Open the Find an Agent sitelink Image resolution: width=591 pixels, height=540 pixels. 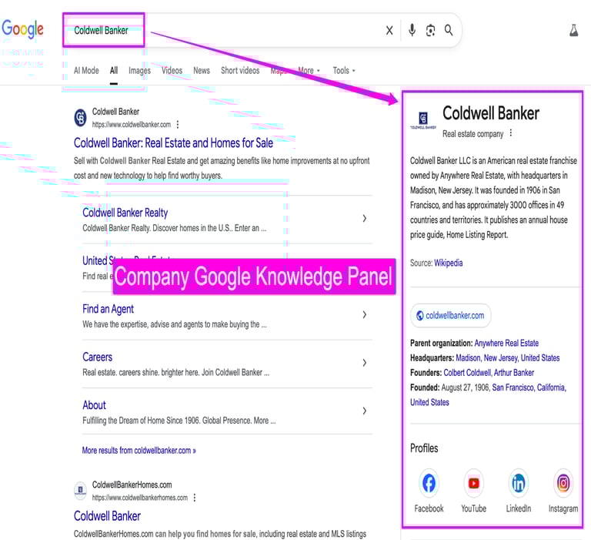109,309
